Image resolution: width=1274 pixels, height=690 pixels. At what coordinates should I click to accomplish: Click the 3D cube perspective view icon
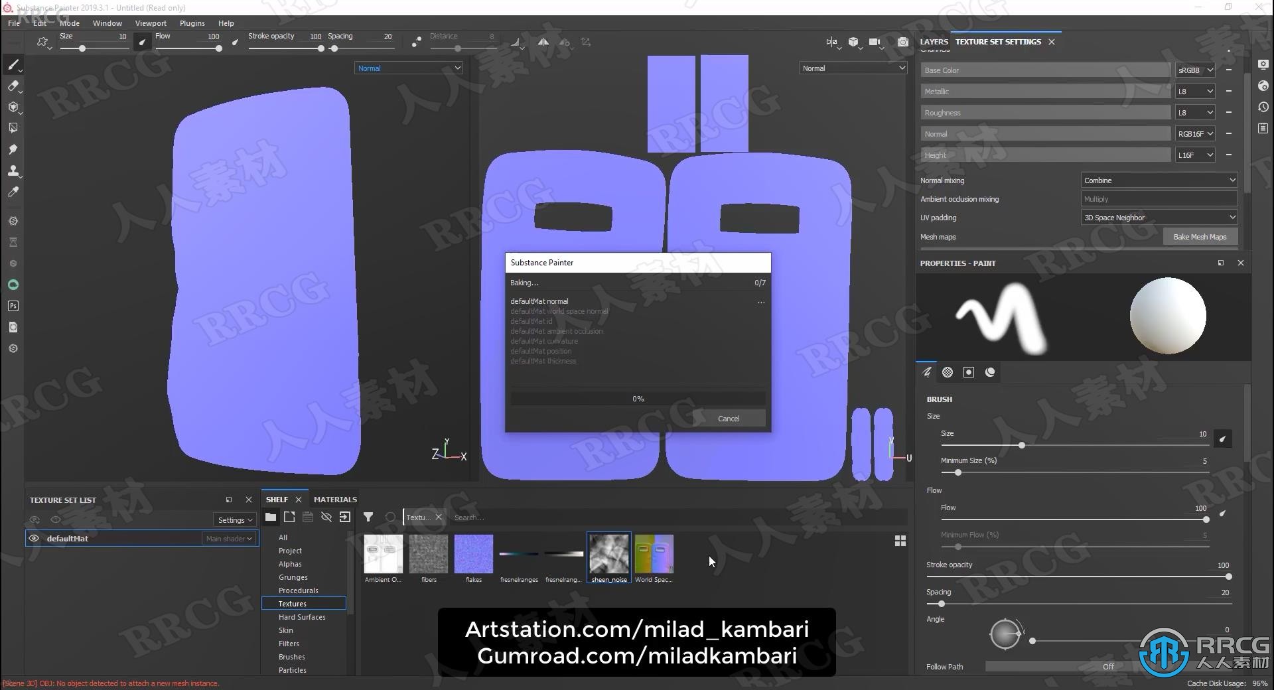pyautogui.click(x=854, y=42)
